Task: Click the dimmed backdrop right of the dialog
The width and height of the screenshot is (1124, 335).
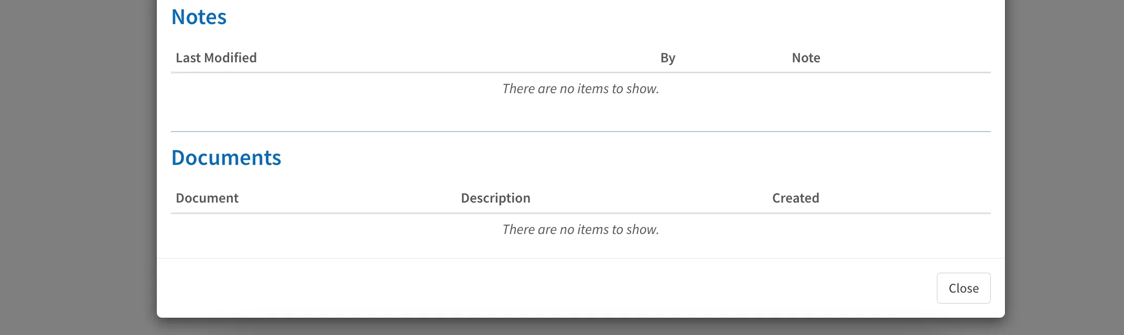Action: pyautogui.click(x=1064, y=167)
